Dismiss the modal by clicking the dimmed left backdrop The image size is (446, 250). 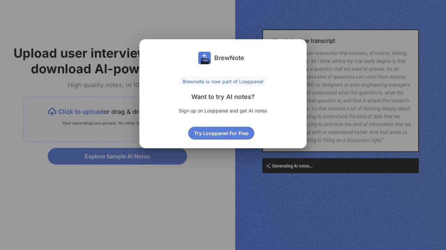[70, 208]
